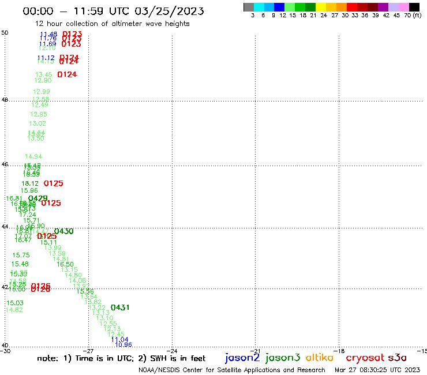Click the wave height value '13.02'
Screen dimensions: 427x375
(38, 123)
